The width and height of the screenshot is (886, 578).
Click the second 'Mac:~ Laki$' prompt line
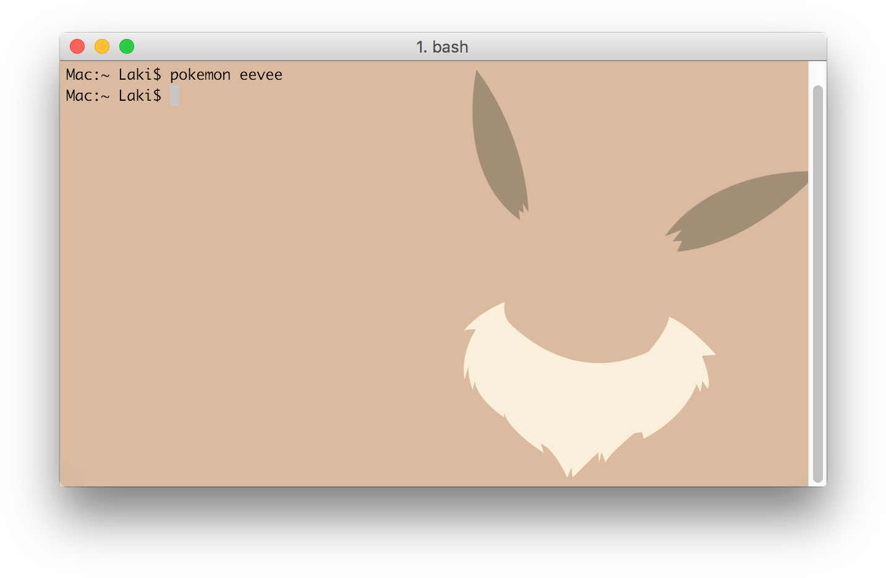[x=113, y=96]
